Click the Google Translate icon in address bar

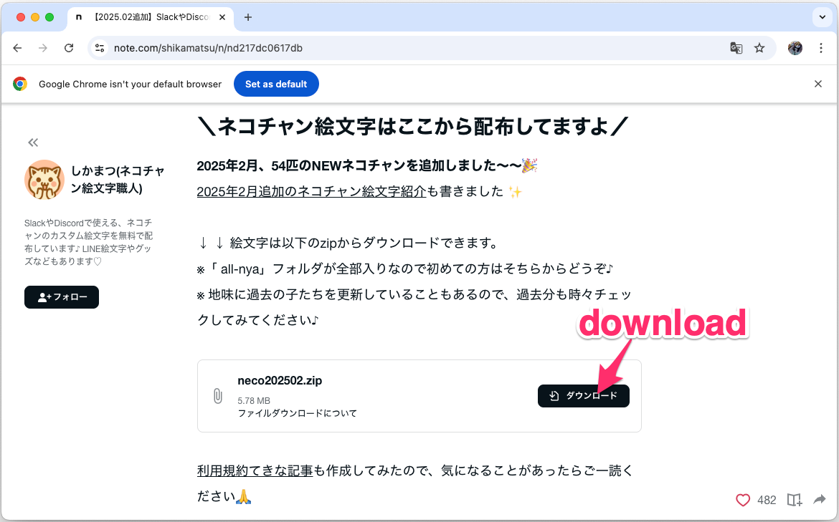coord(736,48)
